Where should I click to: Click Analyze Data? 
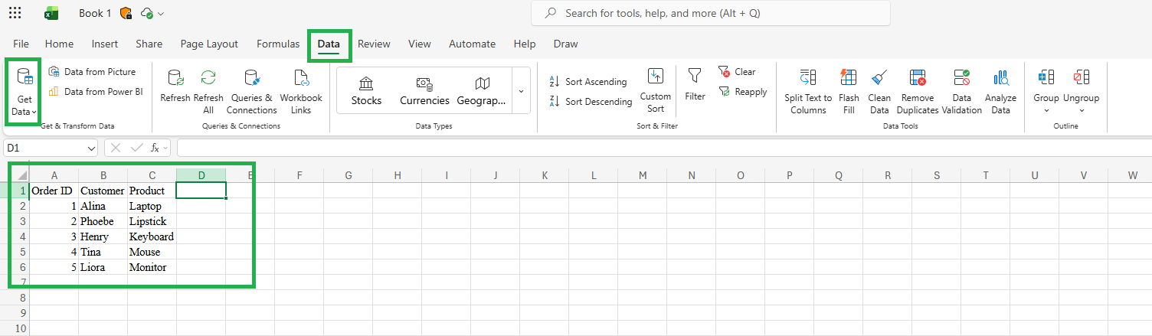pos(1000,92)
